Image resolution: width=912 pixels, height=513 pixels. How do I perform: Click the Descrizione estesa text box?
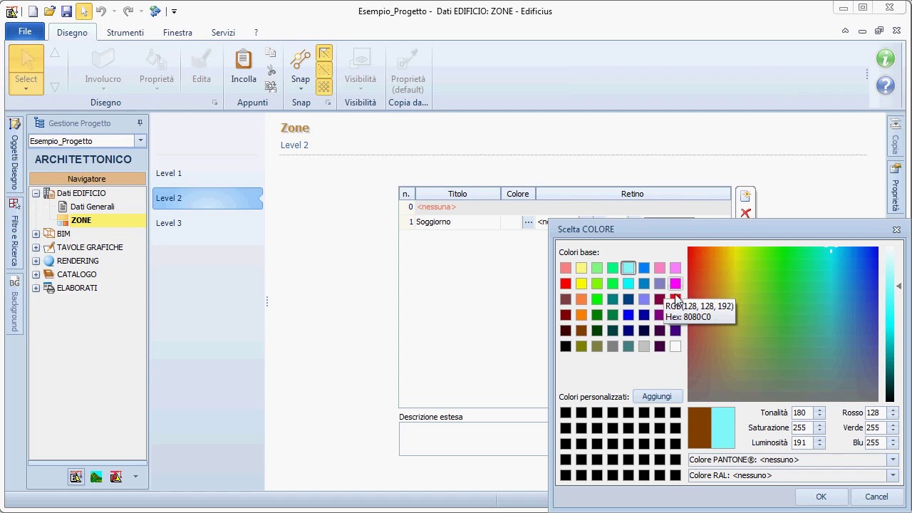[x=473, y=439]
